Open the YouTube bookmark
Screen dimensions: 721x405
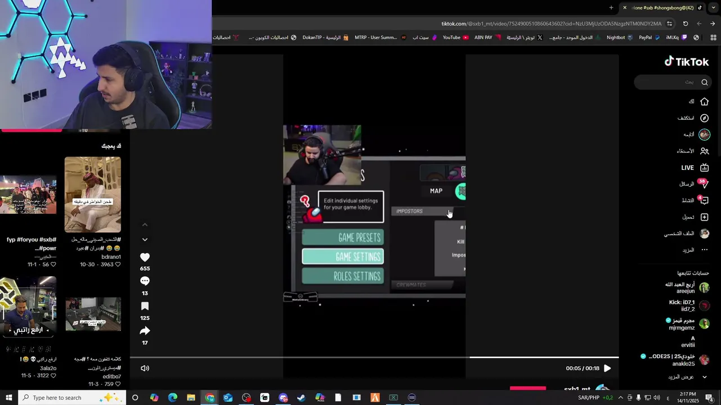456,38
